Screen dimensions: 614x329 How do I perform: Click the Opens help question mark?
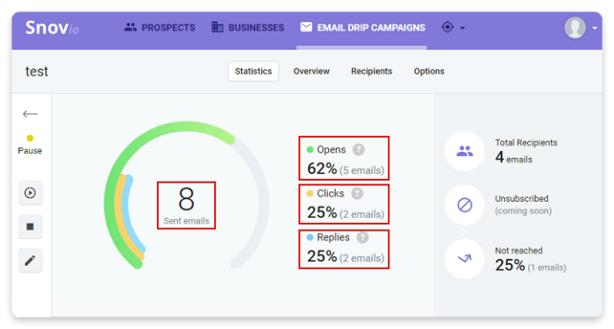click(358, 150)
